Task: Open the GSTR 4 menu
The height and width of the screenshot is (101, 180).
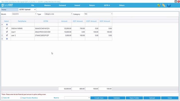Action: click(107, 5)
